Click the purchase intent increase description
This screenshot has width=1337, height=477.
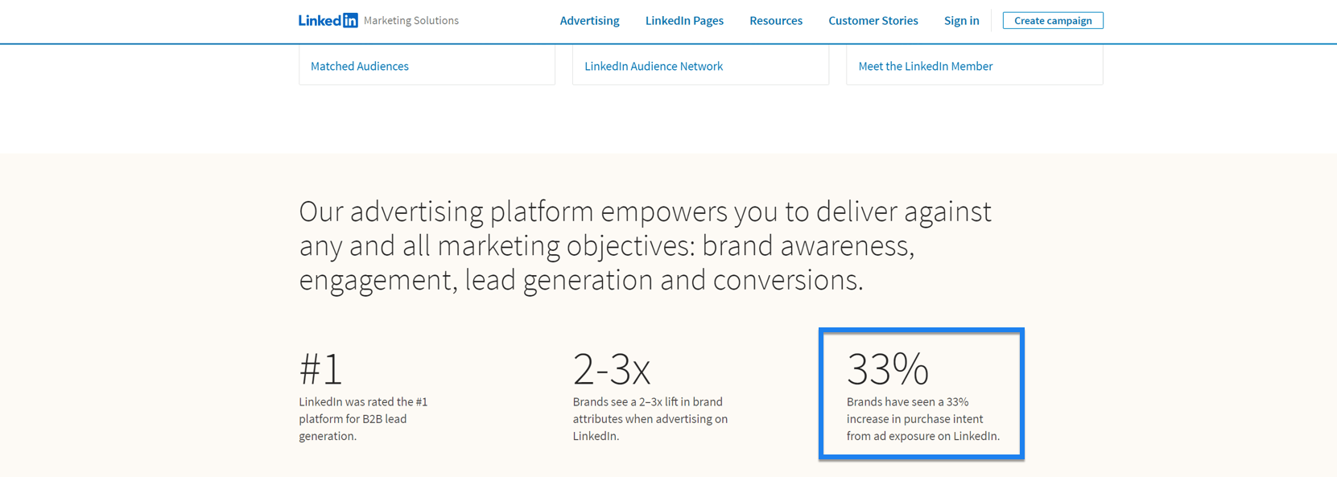pos(922,419)
